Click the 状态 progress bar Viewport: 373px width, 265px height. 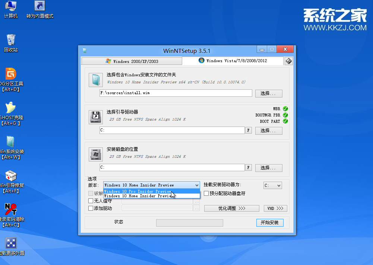[x=190, y=223]
